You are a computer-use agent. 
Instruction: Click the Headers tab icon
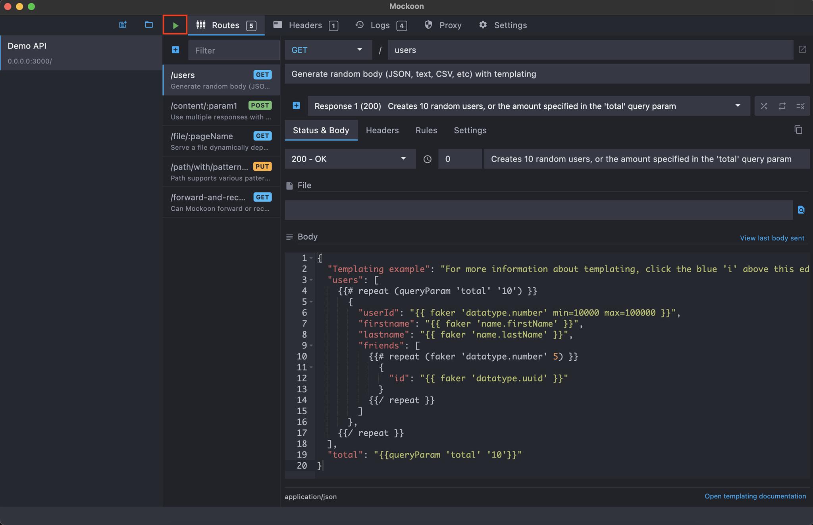pos(278,25)
